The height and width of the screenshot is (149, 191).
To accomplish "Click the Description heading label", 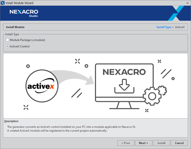I will click(x=11, y=121).
